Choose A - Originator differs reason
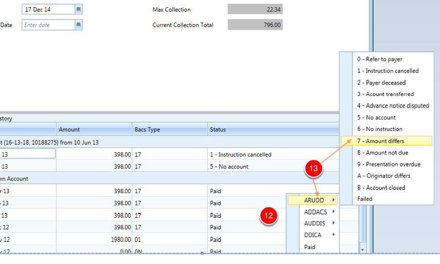The image size is (440, 264). (383, 176)
